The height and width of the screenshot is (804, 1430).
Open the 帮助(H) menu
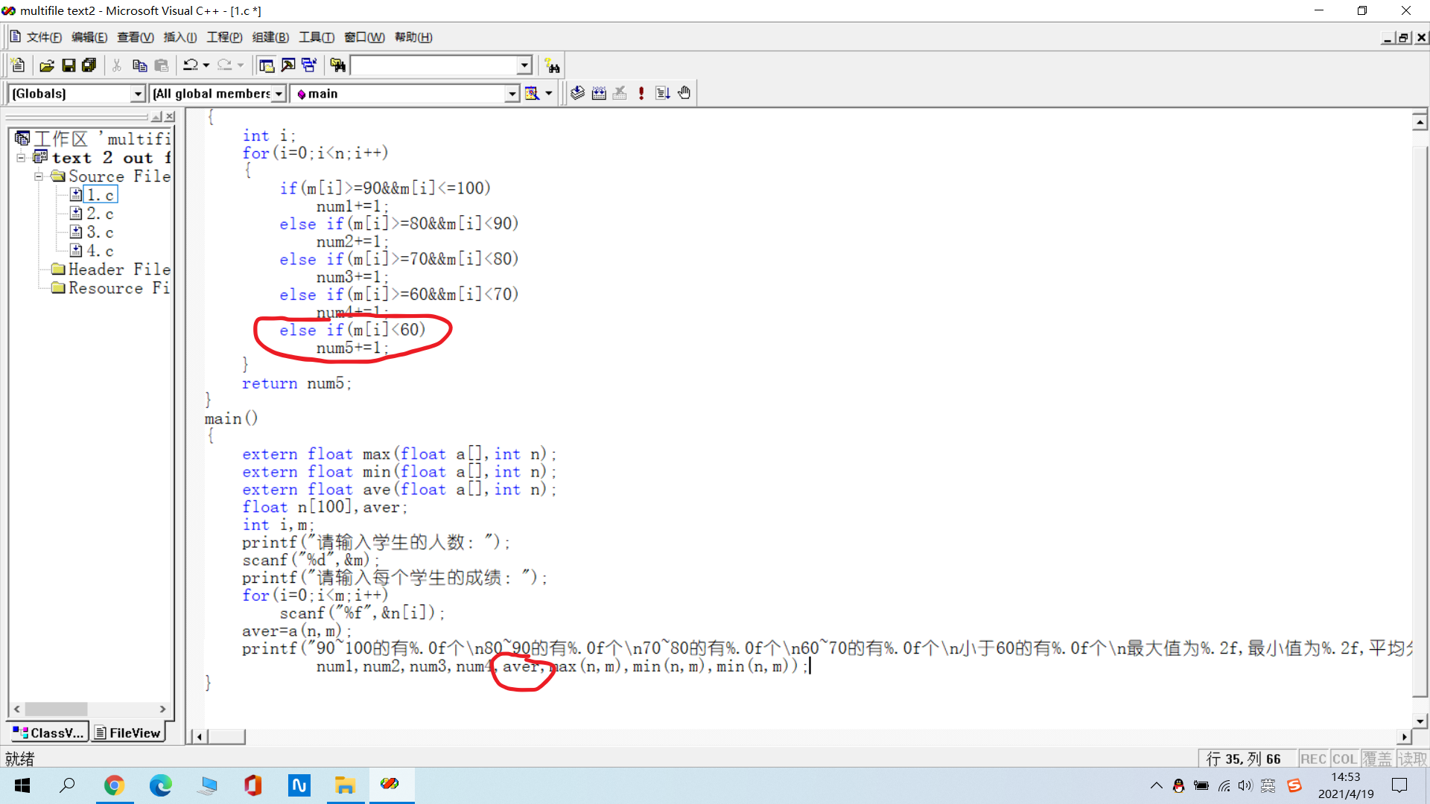[413, 37]
